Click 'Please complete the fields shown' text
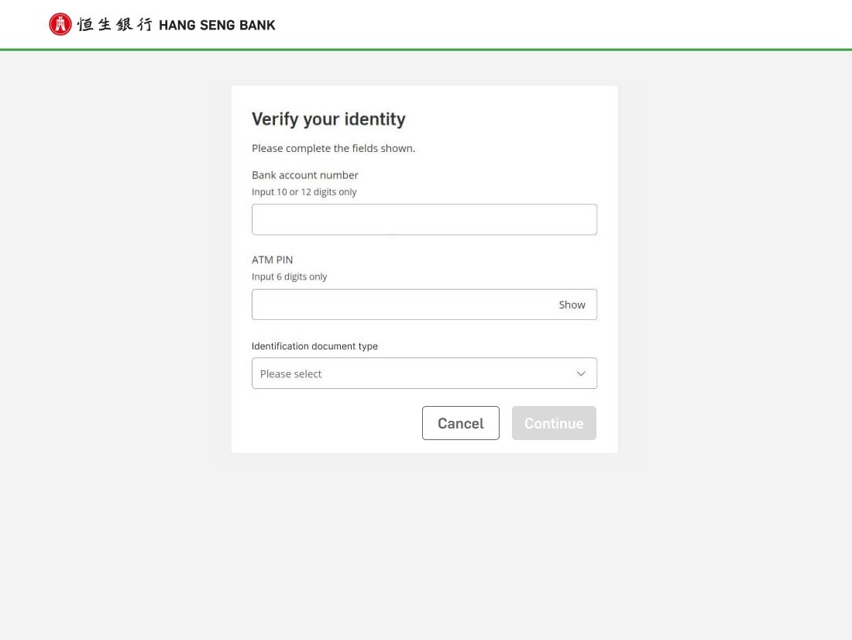The width and height of the screenshot is (852, 640). (x=333, y=148)
